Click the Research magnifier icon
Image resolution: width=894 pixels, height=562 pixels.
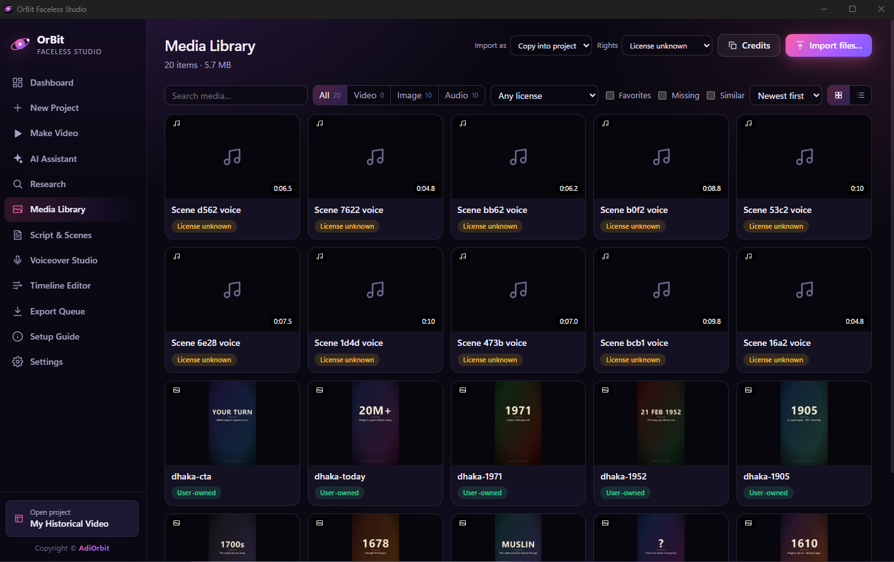click(x=18, y=184)
